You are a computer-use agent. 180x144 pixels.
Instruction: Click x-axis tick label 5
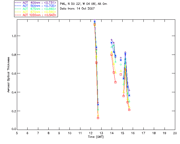[x=17, y=133]
